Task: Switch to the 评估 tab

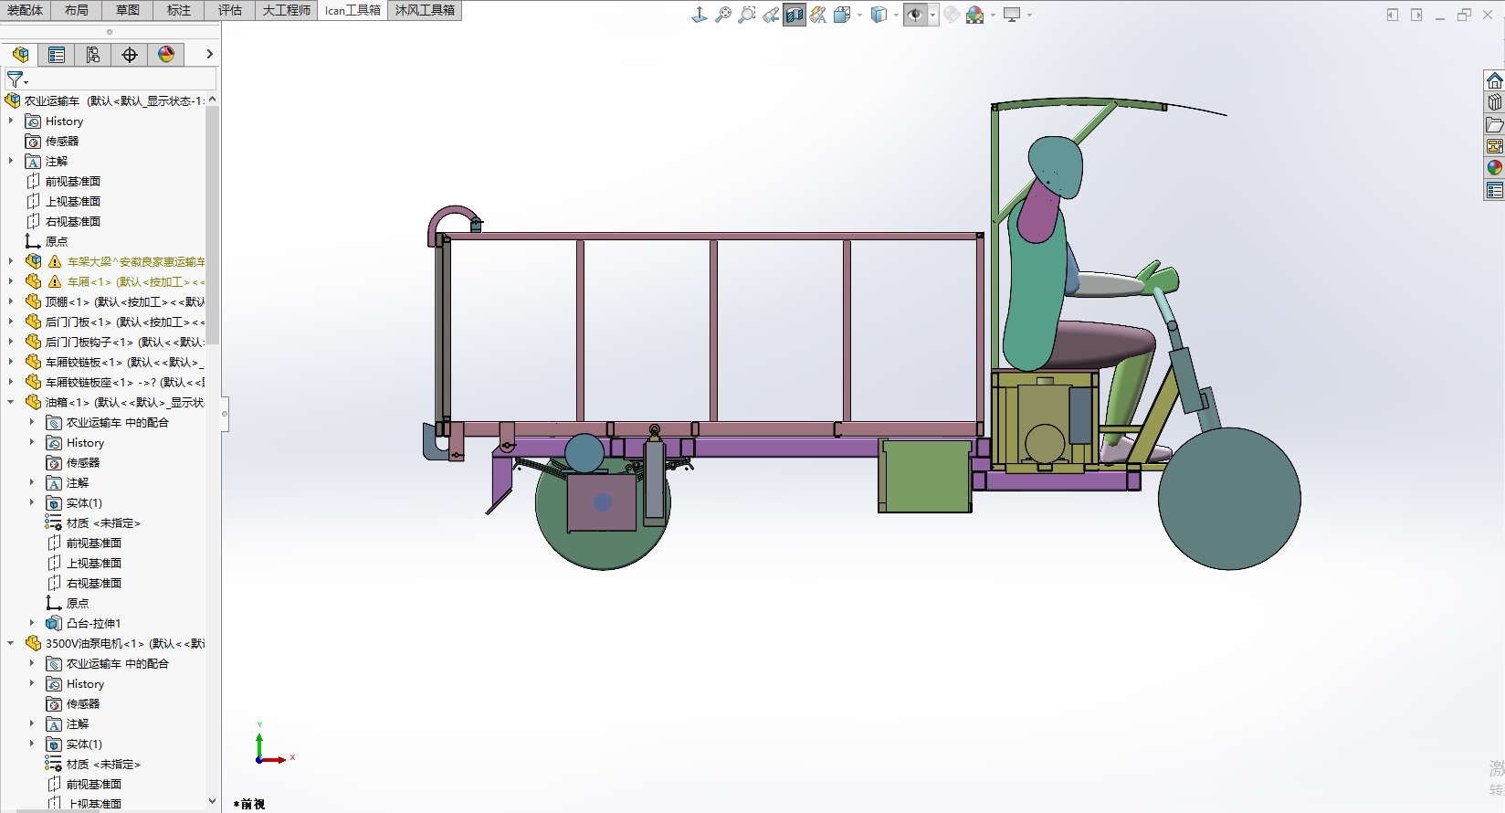Action: 230,10
